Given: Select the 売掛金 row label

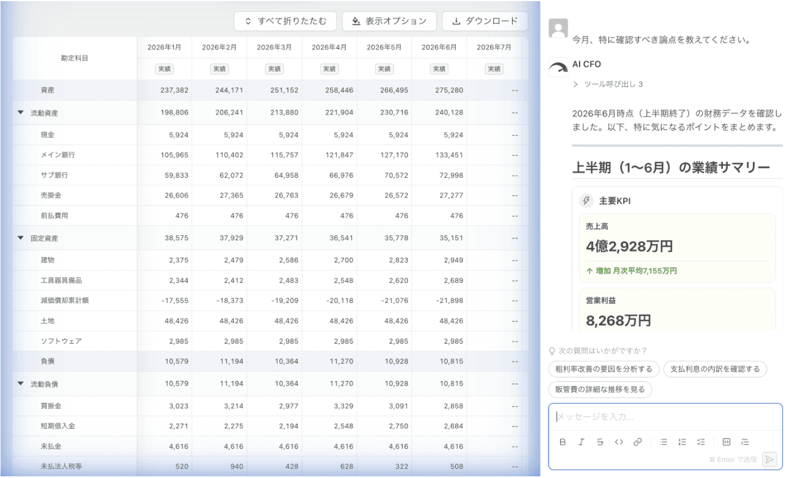Looking at the screenshot, I should point(51,195).
